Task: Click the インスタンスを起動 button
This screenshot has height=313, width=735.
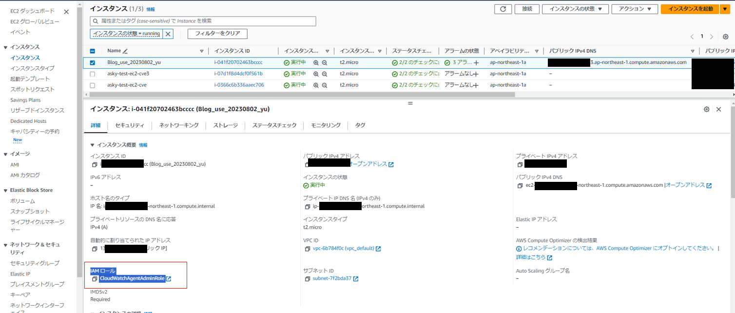Action: click(x=690, y=9)
